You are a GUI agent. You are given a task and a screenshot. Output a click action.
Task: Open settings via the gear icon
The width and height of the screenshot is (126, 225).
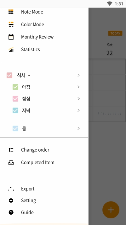pos(11,200)
